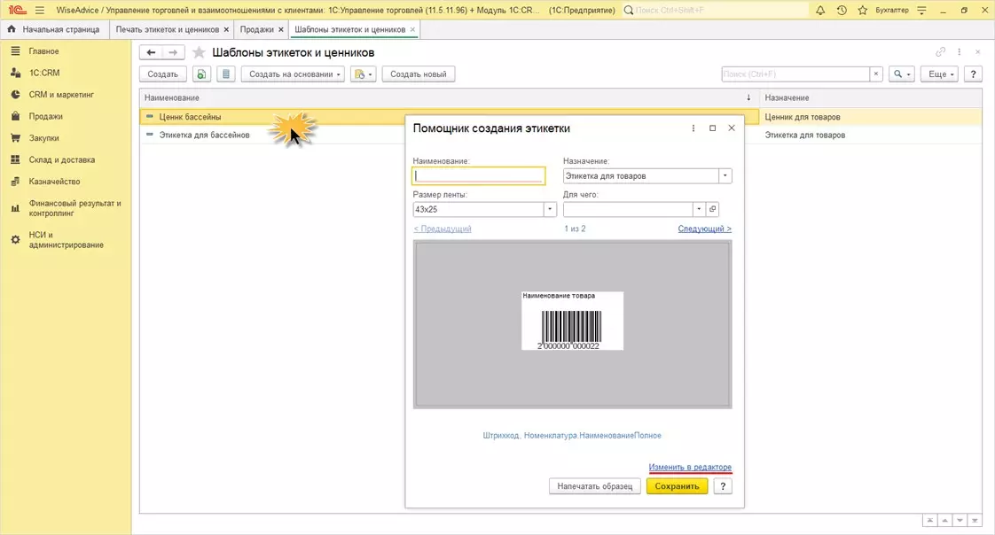
Task: Click Напечатать образец button
Action: (594, 486)
